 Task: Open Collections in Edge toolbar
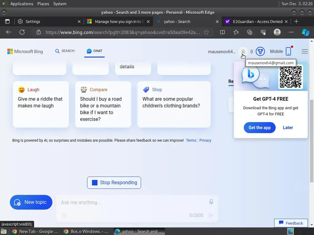pos(250,32)
